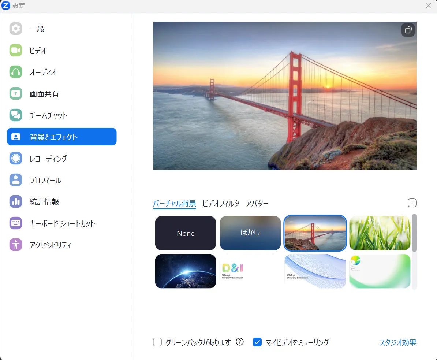Open the スタジオ効果 link
Screen dimensions: 437x360
pos(397,342)
